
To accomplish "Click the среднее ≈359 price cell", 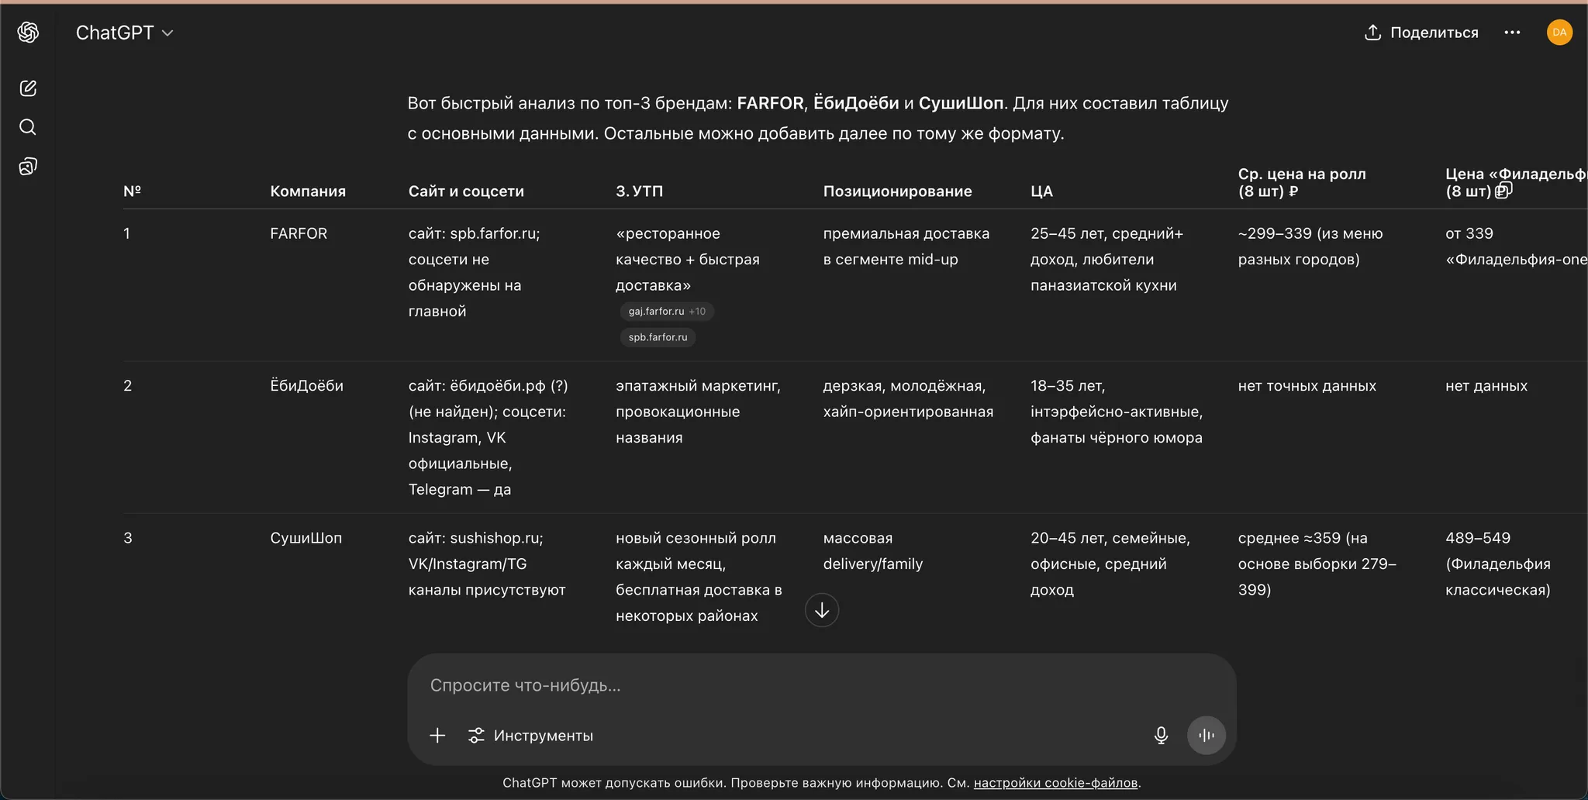I will 1317,564.
